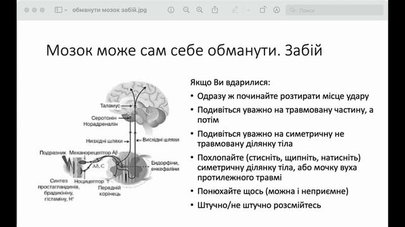Viewport: 405px width, 227px height.
Task: Click the red close window button
Action: click(x=27, y=10)
